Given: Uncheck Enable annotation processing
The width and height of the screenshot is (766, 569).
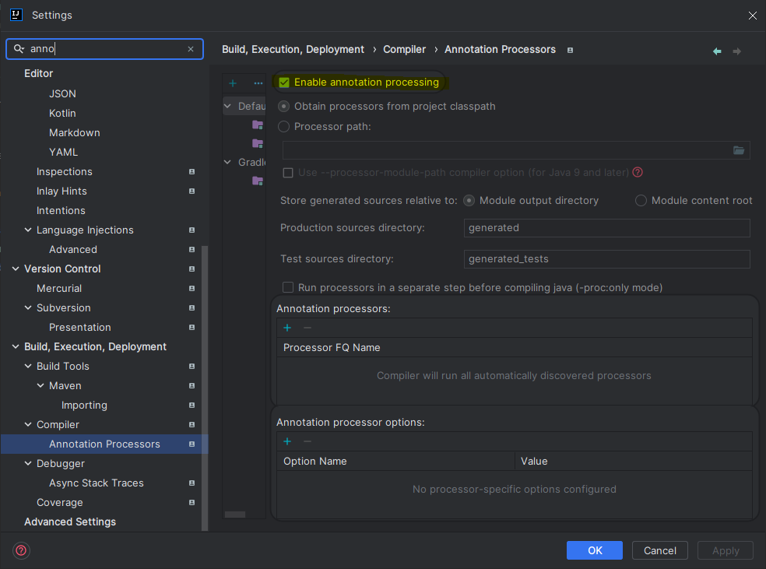Looking at the screenshot, I should pos(284,82).
